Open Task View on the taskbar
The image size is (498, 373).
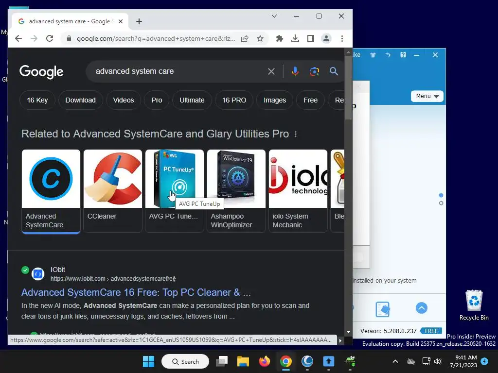click(222, 361)
